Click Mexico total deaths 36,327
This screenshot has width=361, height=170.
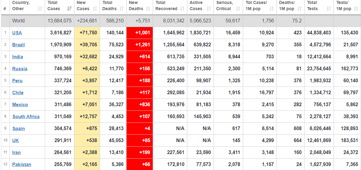116,104
